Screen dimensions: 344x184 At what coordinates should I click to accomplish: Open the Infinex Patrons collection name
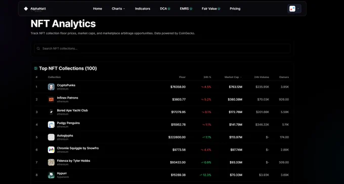pyautogui.click(x=67, y=98)
